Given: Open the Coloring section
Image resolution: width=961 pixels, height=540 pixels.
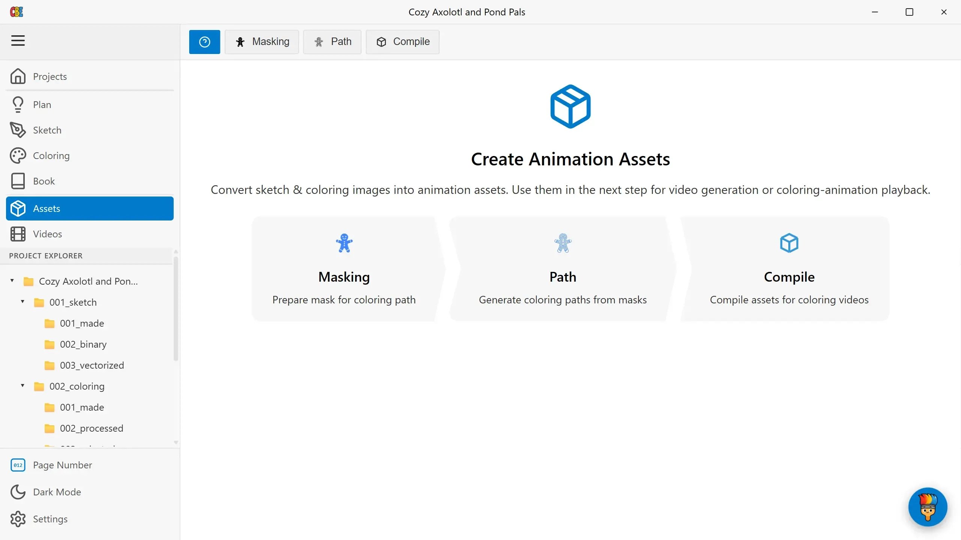Looking at the screenshot, I should (90, 156).
